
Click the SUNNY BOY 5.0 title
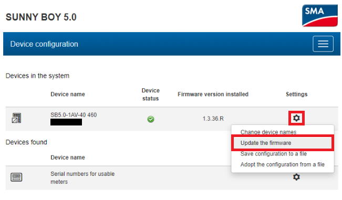pos(41,17)
